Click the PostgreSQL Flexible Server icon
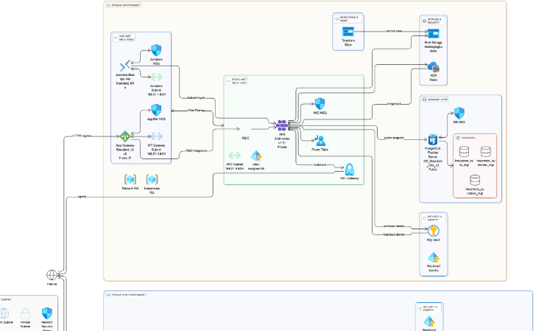 (433, 139)
